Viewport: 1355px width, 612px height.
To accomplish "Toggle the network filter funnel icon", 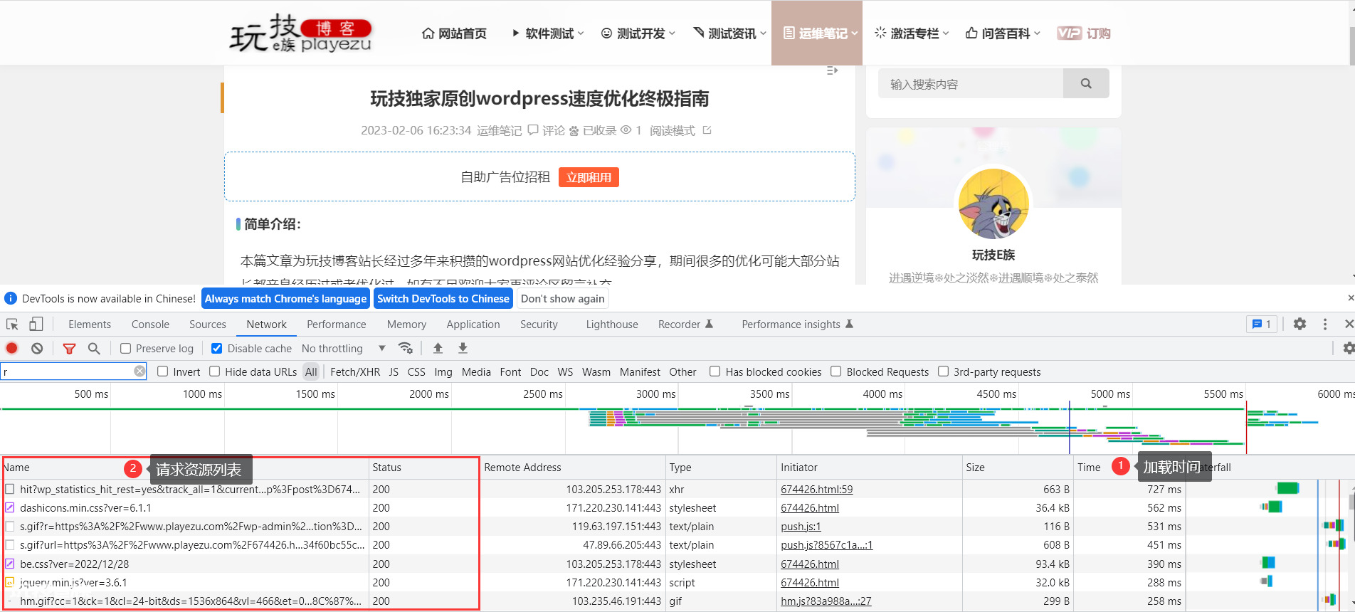I will click(69, 349).
